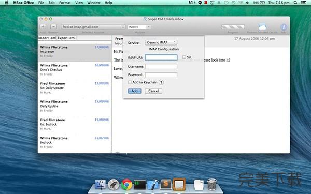Click the IMAP URI input field
The width and height of the screenshot is (311, 194).
click(161, 57)
